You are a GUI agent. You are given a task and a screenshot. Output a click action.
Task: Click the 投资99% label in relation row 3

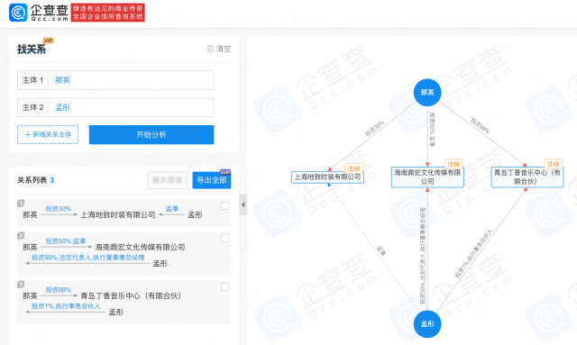tap(58, 290)
